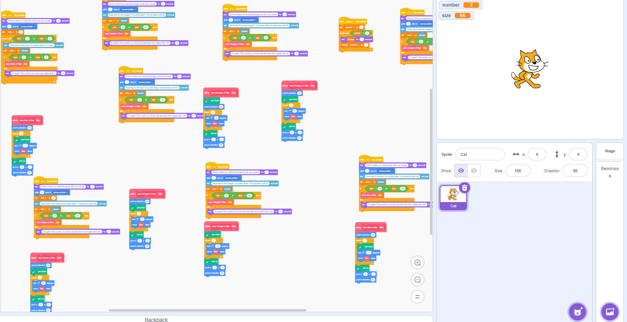
Task: Hide the sprite using the crossed eye button
Action: click(x=474, y=171)
